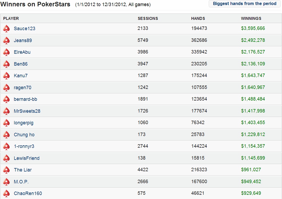Select the winnings value $961,027
Viewport: 282px width, 199px height.
(x=251, y=169)
